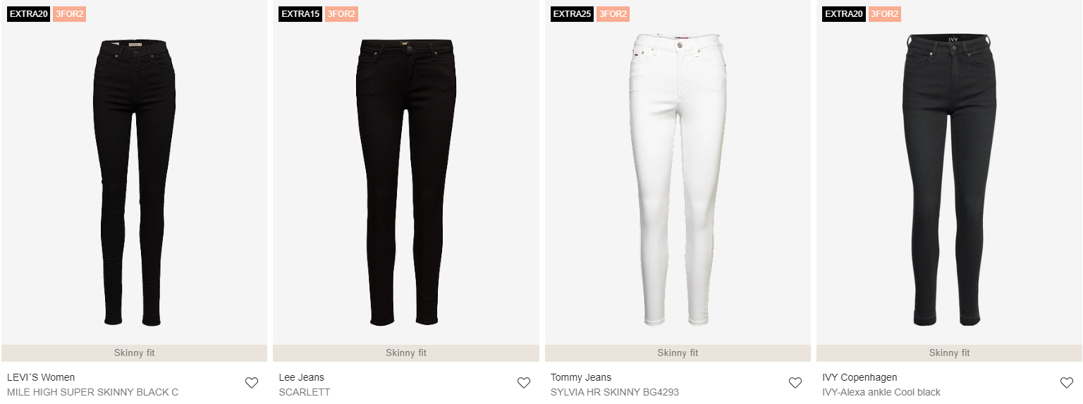
Task: Favorite the LEVI'S Women jeans with heart icon
Action: [x=252, y=383]
